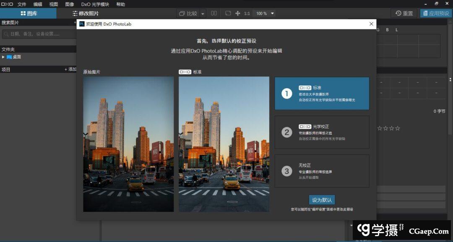Click the fit-to-screen frame icon
The width and height of the screenshot is (453, 242).
(x=228, y=13)
